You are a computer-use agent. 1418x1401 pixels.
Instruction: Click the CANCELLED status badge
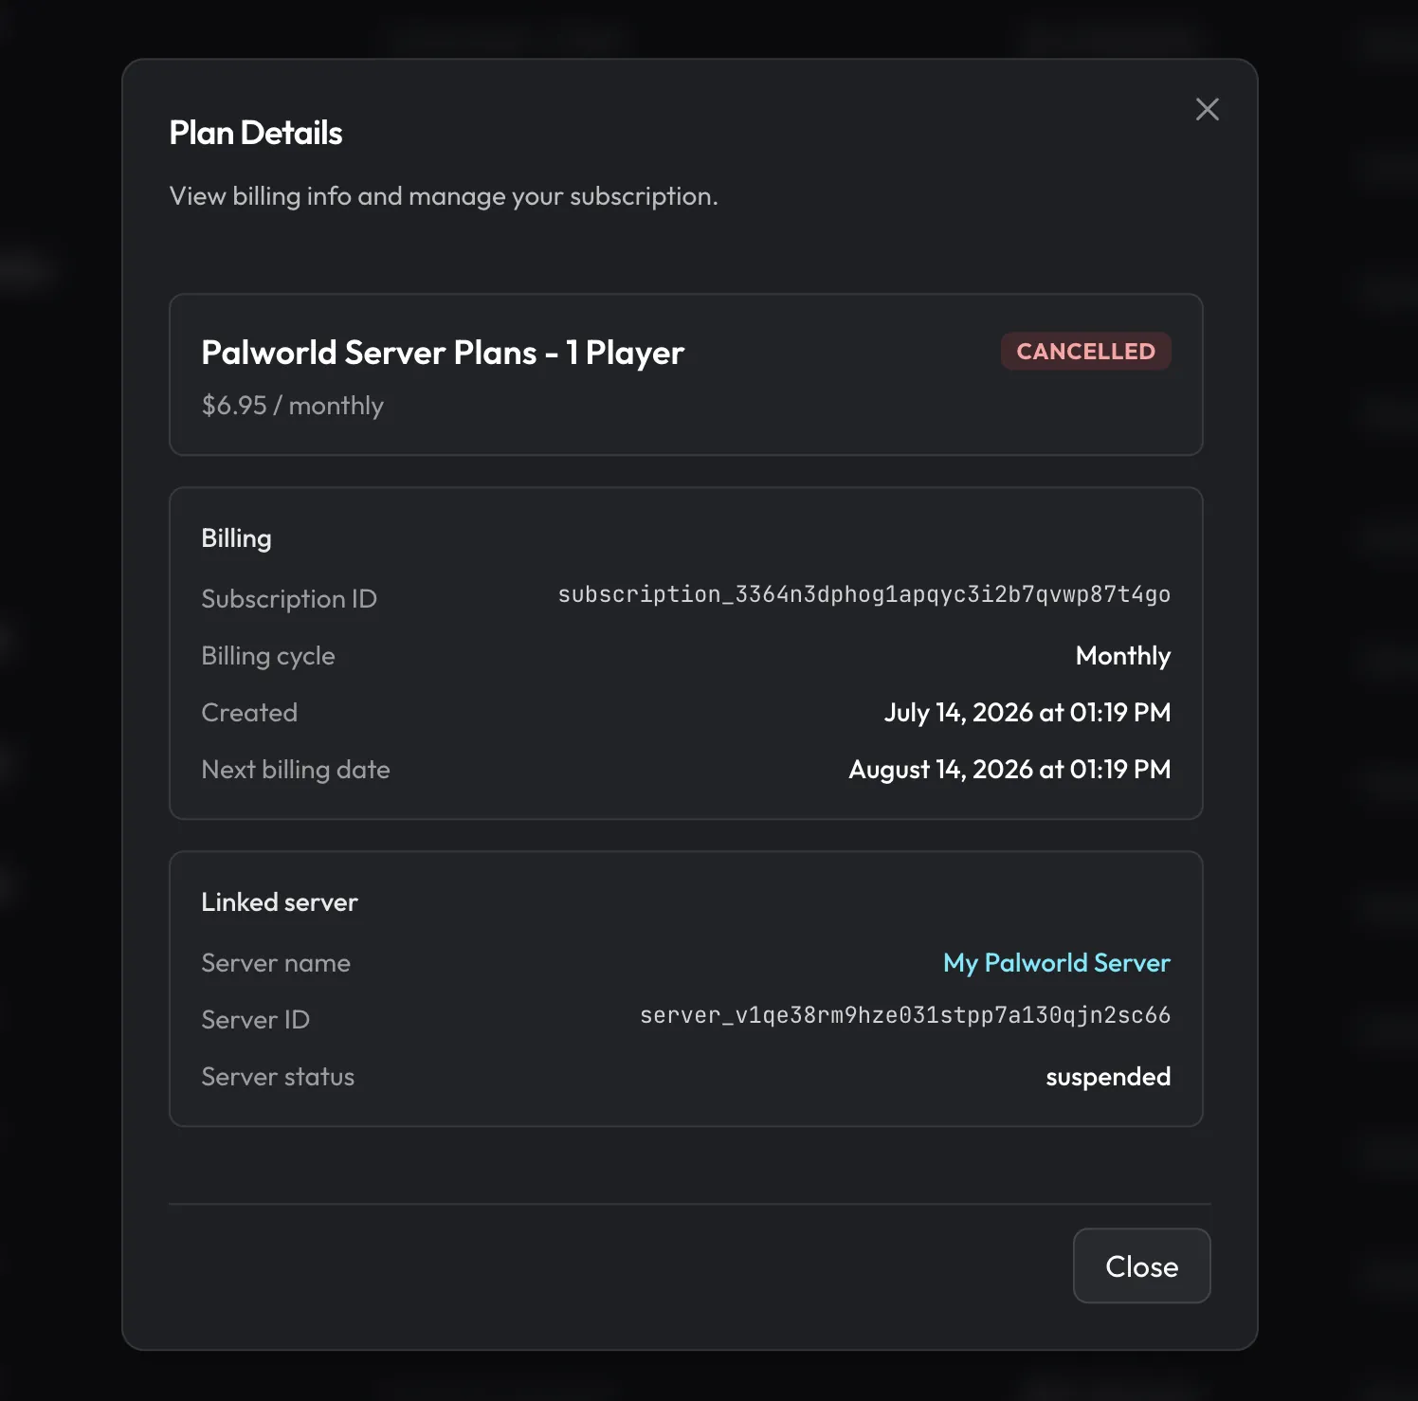[x=1085, y=352]
